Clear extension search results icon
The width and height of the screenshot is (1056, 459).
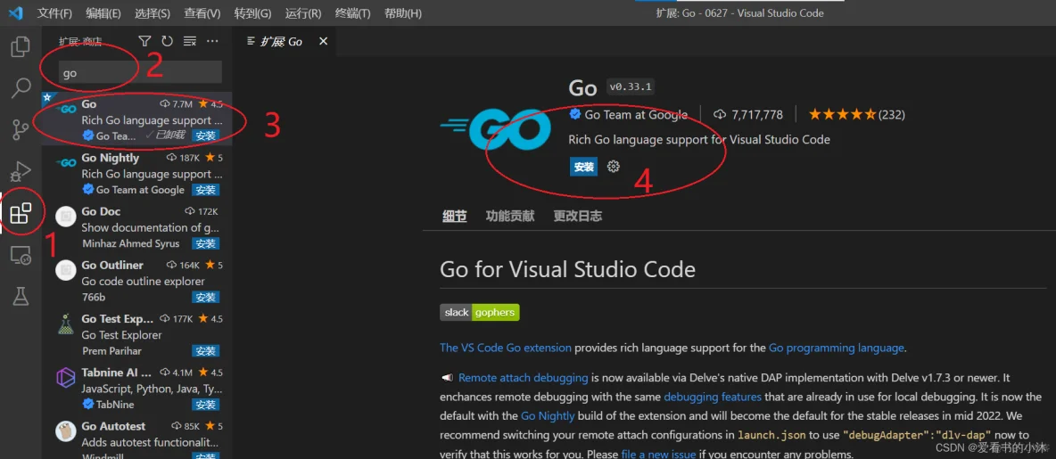[190, 41]
